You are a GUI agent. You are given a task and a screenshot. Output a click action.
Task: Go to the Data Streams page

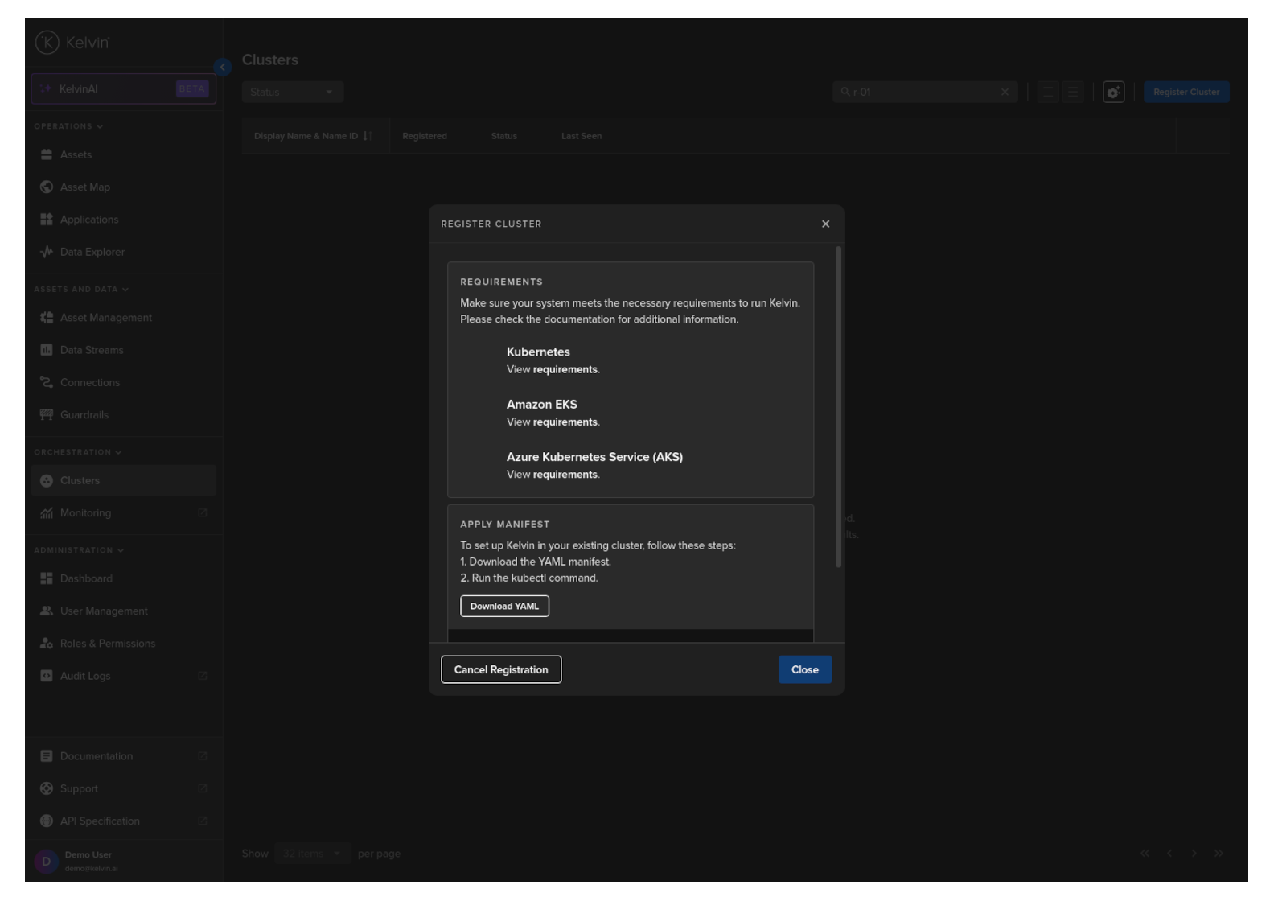tap(92, 351)
